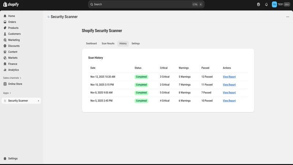Click the Marketing target icon
This screenshot has height=165, width=293.
click(x=5, y=40)
